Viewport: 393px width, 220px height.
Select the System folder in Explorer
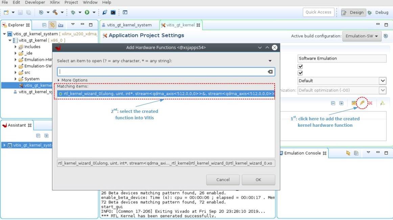coord(32,79)
